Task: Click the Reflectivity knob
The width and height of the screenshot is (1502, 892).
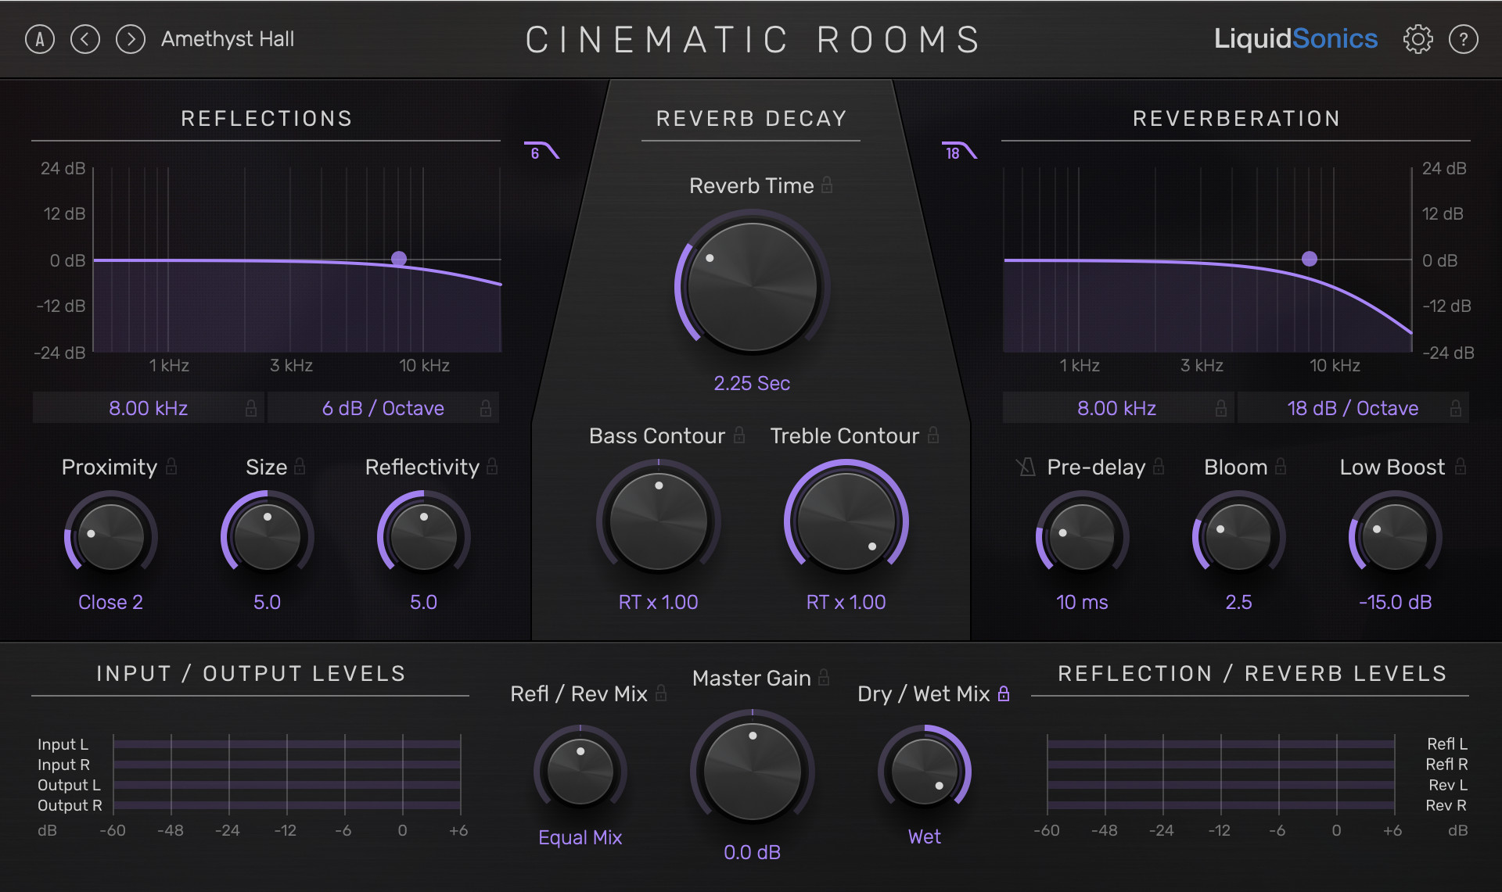Action: (424, 536)
